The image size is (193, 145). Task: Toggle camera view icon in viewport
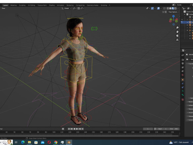click(177, 36)
